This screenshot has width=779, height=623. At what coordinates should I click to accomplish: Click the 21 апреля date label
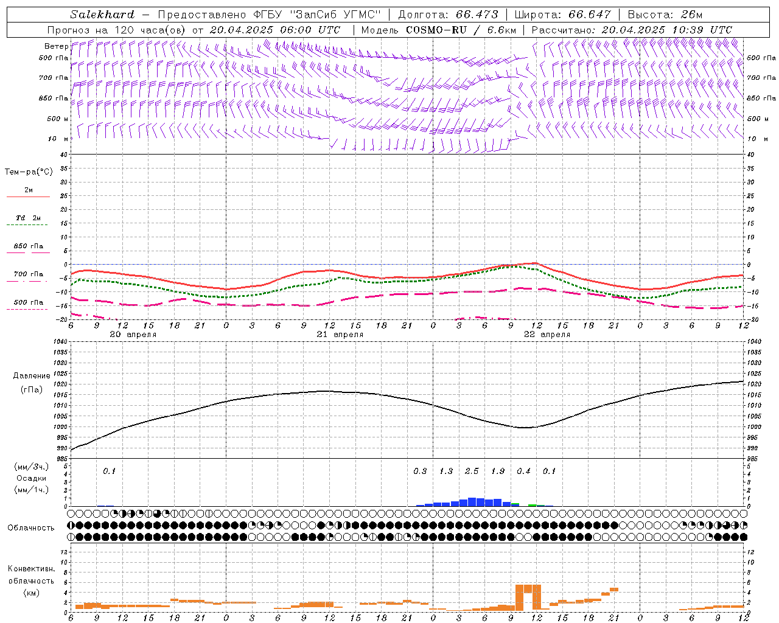(x=340, y=335)
